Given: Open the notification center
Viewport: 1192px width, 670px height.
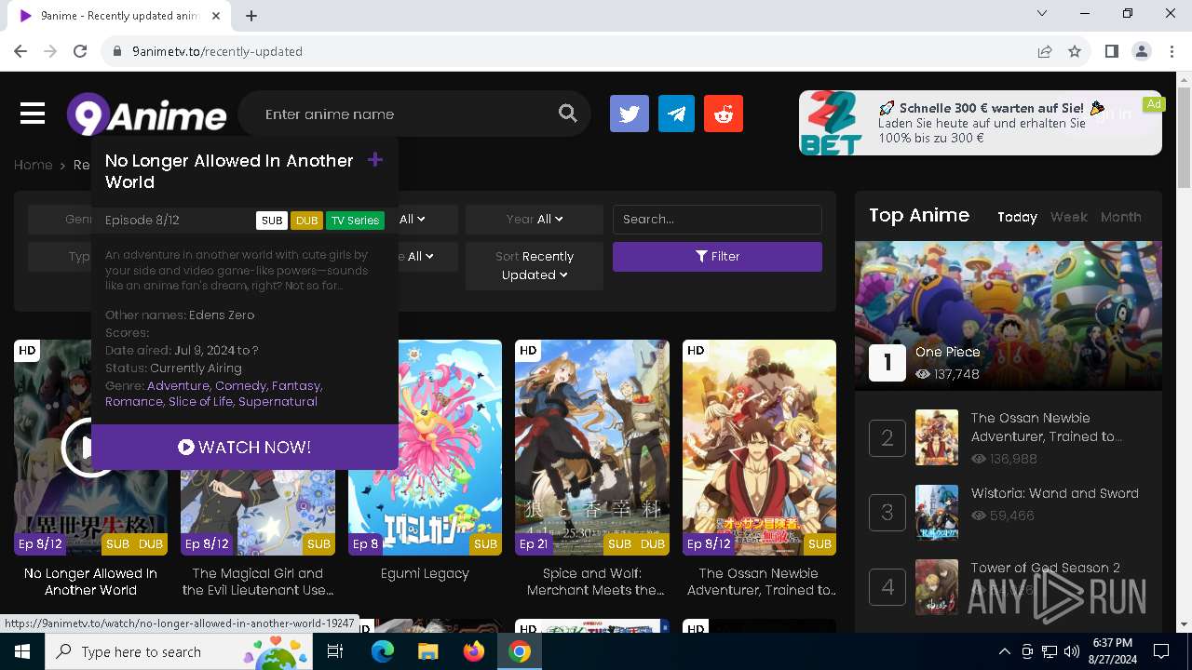Looking at the screenshot, I should point(1161,651).
